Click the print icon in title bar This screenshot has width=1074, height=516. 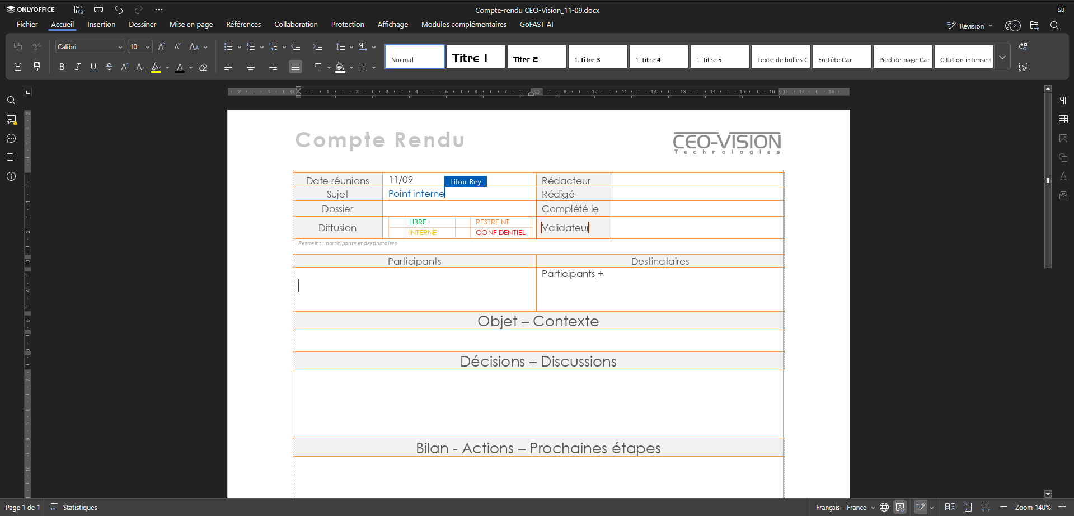[x=99, y=10]
